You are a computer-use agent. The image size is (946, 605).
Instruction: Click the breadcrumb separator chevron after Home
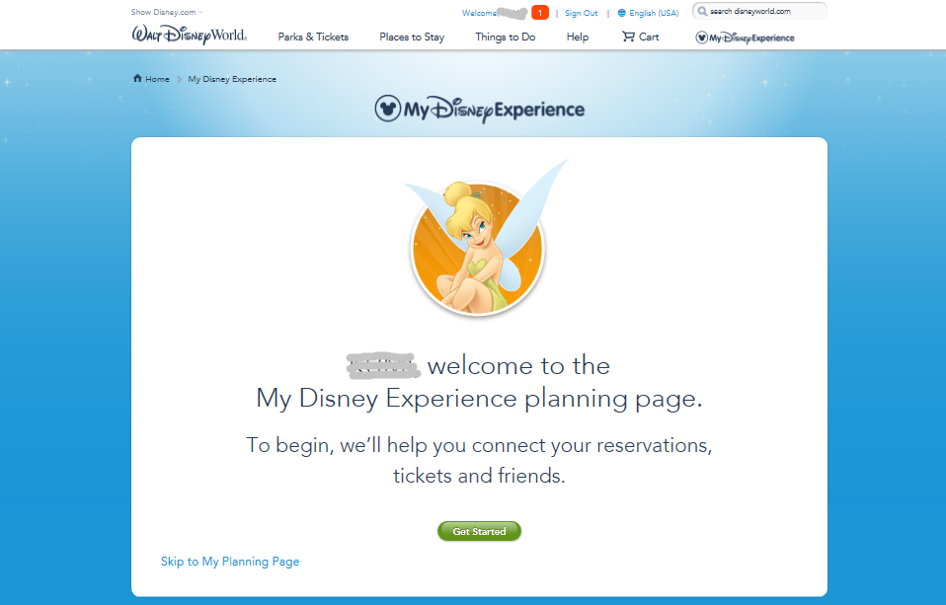[179, 79]
